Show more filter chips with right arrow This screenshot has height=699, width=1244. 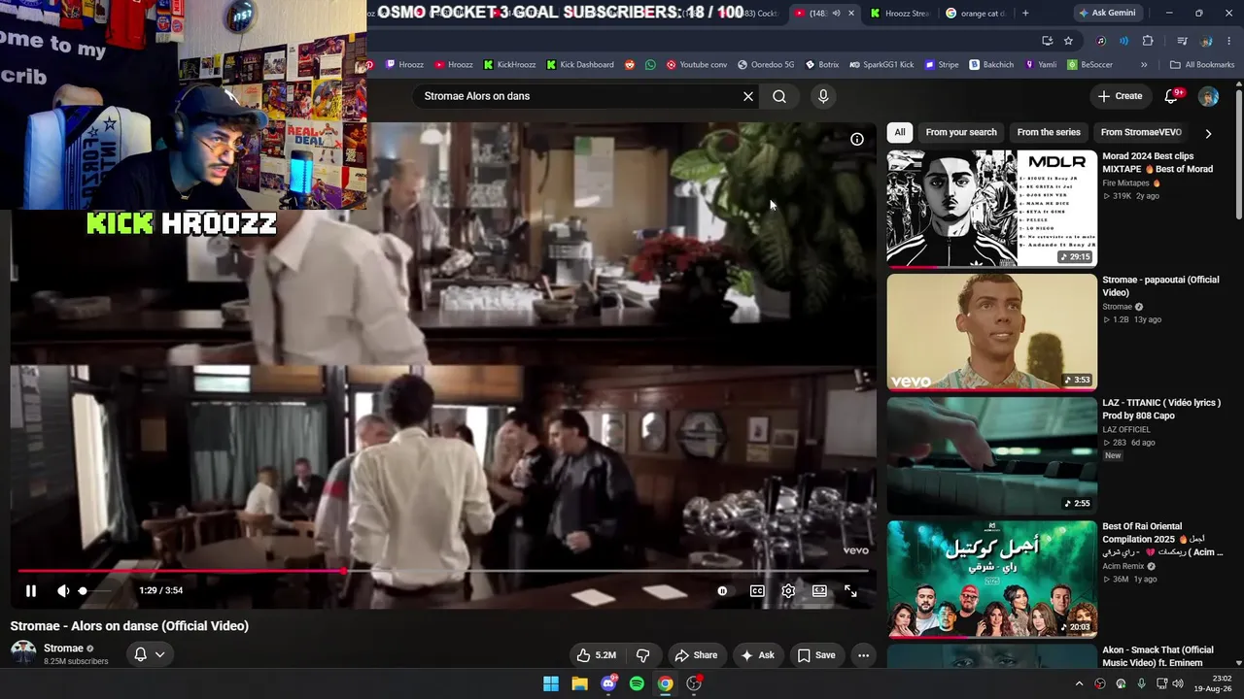coord(1208,133)
